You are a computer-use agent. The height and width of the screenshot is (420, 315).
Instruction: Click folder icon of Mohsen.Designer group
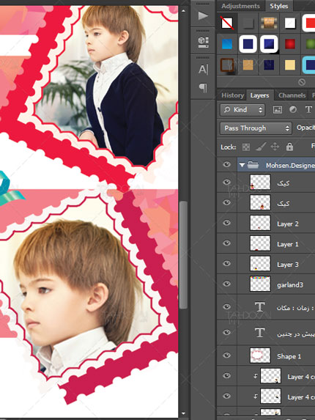(x=253, y=165)
